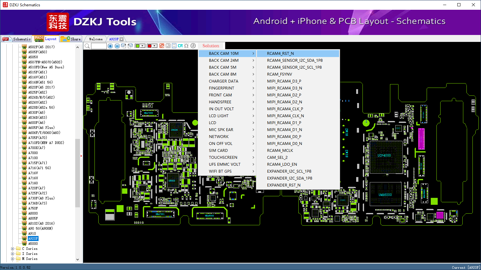Click the cyan CR toolbar icon
The width and height of the screenshot is (481, 270).
(180, 46)
